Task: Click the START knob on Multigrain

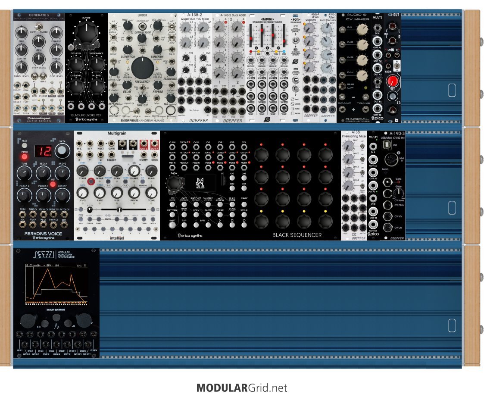Action: coord(82,171)
